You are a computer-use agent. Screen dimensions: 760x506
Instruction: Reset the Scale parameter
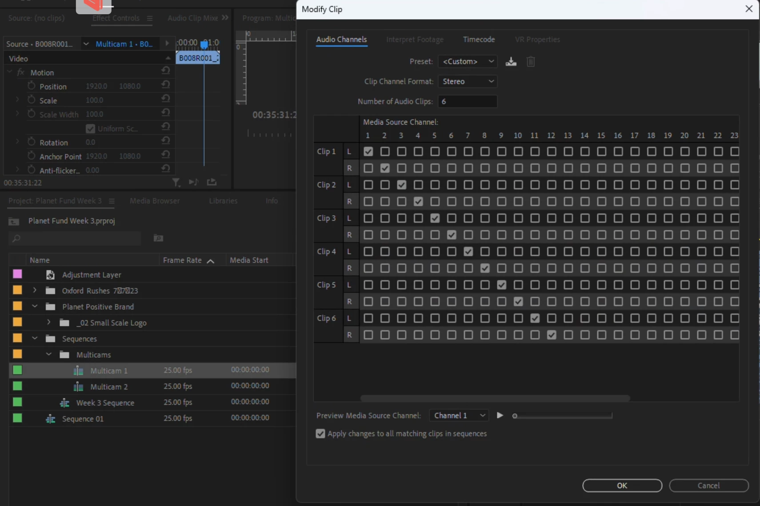pos(166,98)
